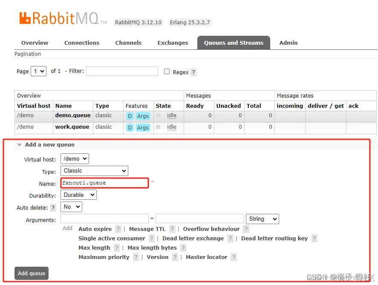The width and height of the screenshot is (378, 285).
Task: Open the Durability dropdown
Action: [x=78, y=195]
